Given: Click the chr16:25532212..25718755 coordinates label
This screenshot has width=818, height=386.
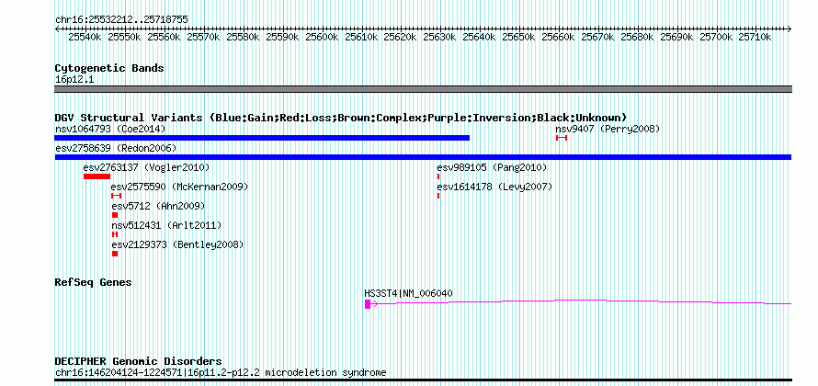Looking at the screenshot, I should point(121,20).
